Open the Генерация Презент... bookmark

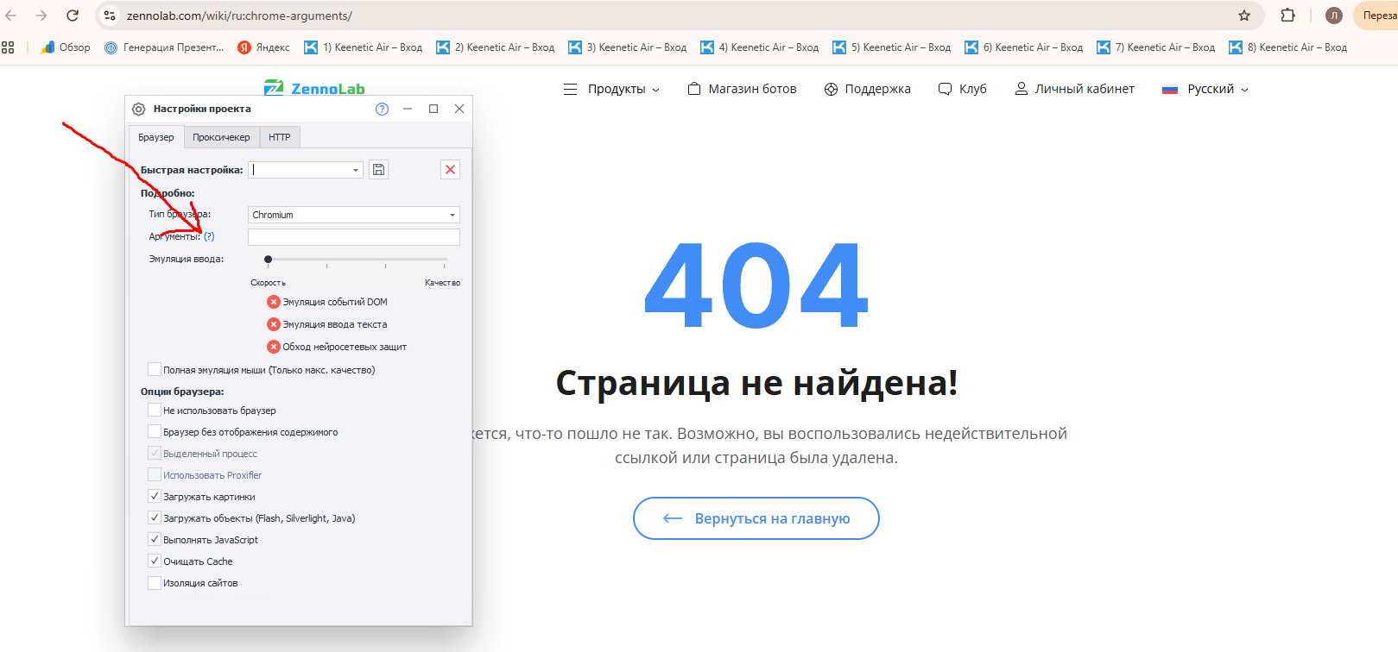[x=164, y=47]
